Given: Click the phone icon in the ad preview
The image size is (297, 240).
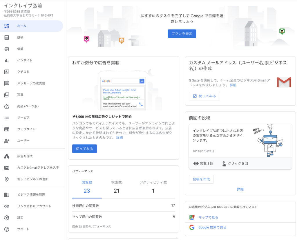Looking at the screenshot, I should 141,104.
